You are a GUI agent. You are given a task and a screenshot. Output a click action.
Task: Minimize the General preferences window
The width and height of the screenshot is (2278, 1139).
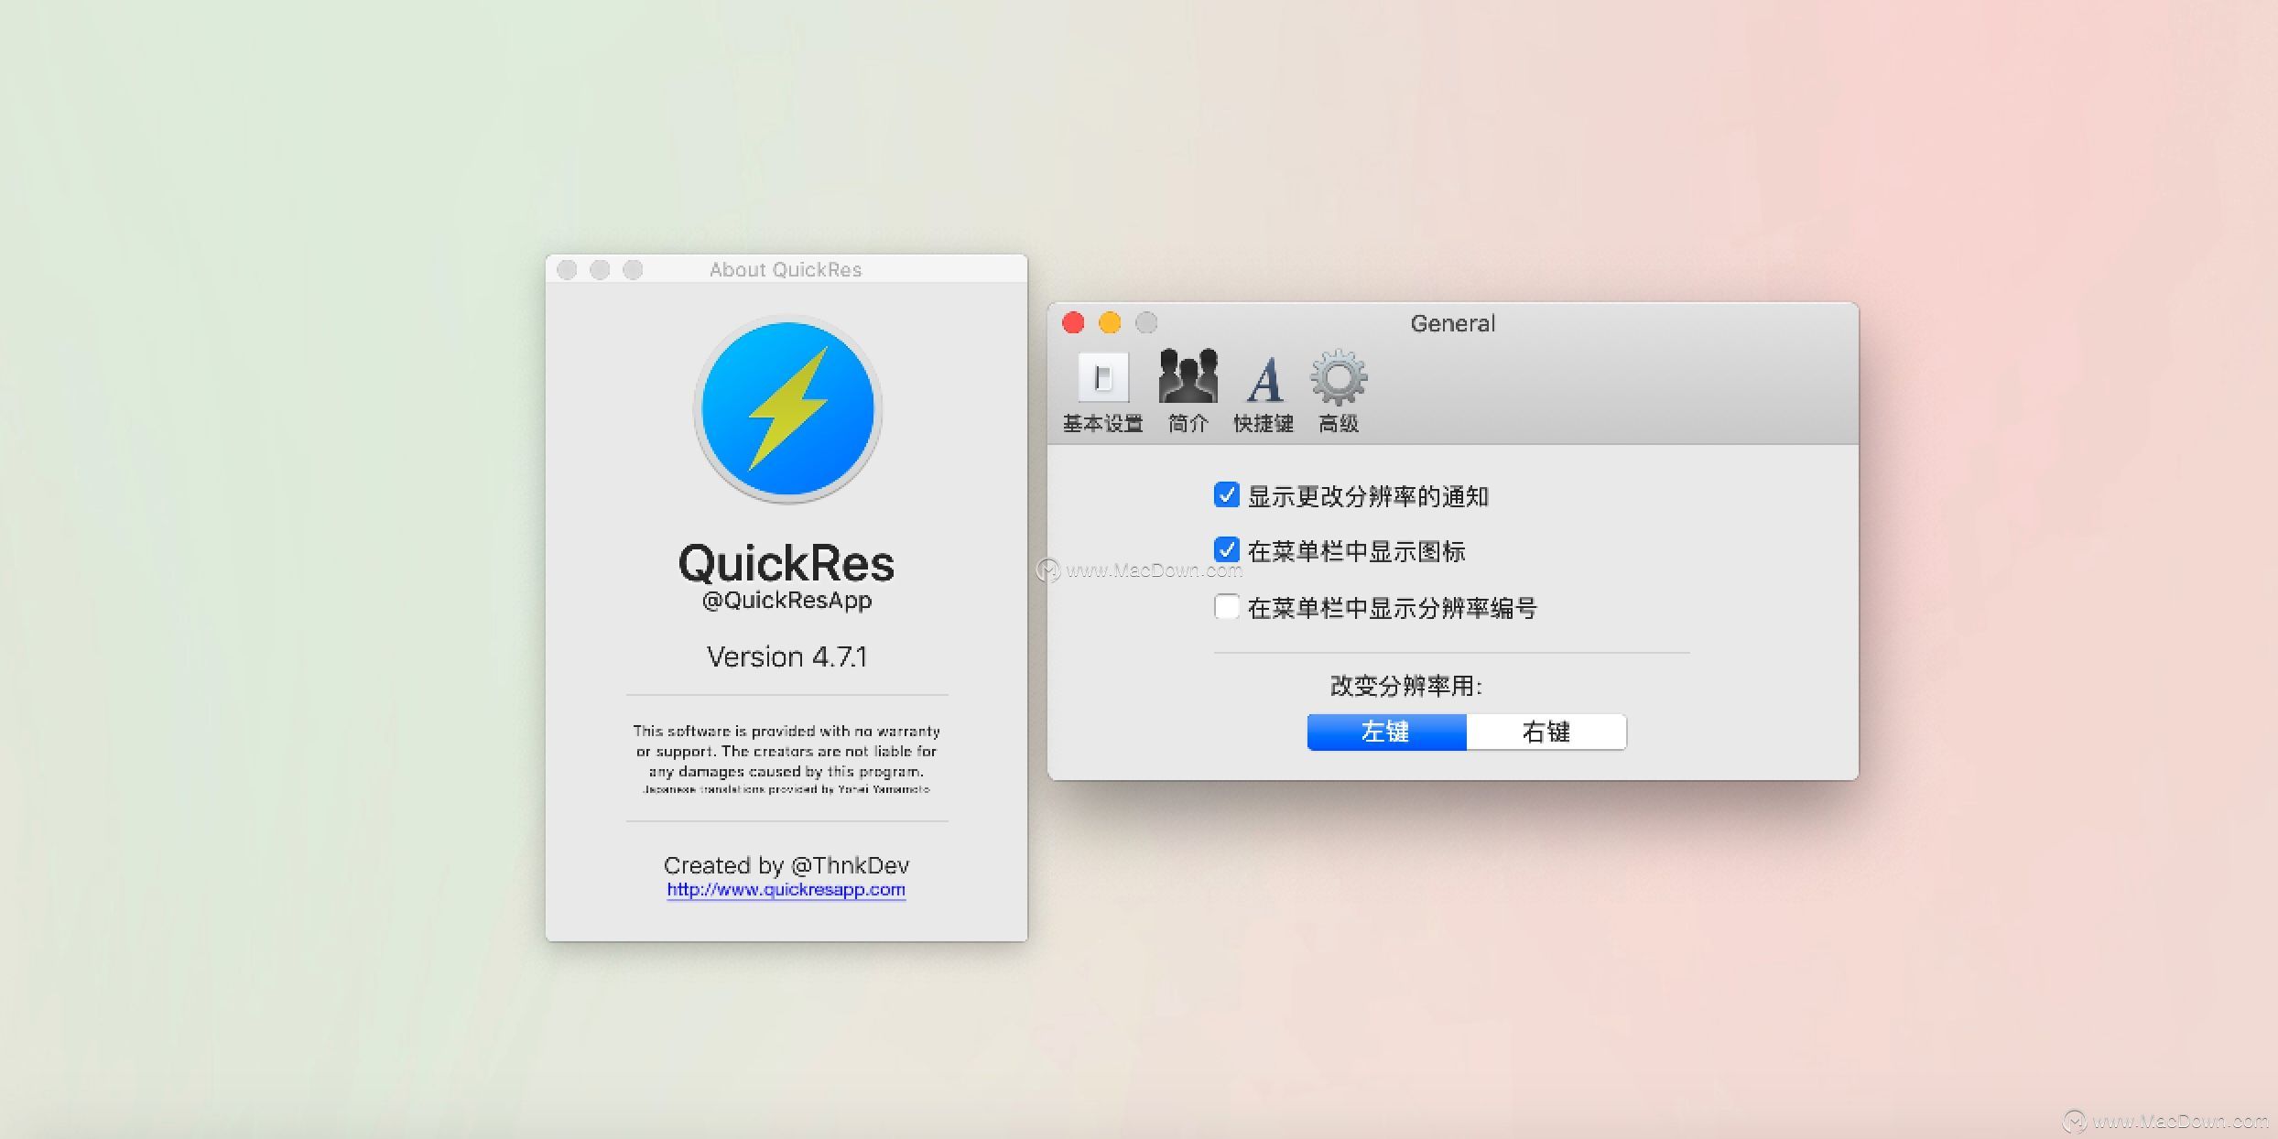click(1110, 322)
